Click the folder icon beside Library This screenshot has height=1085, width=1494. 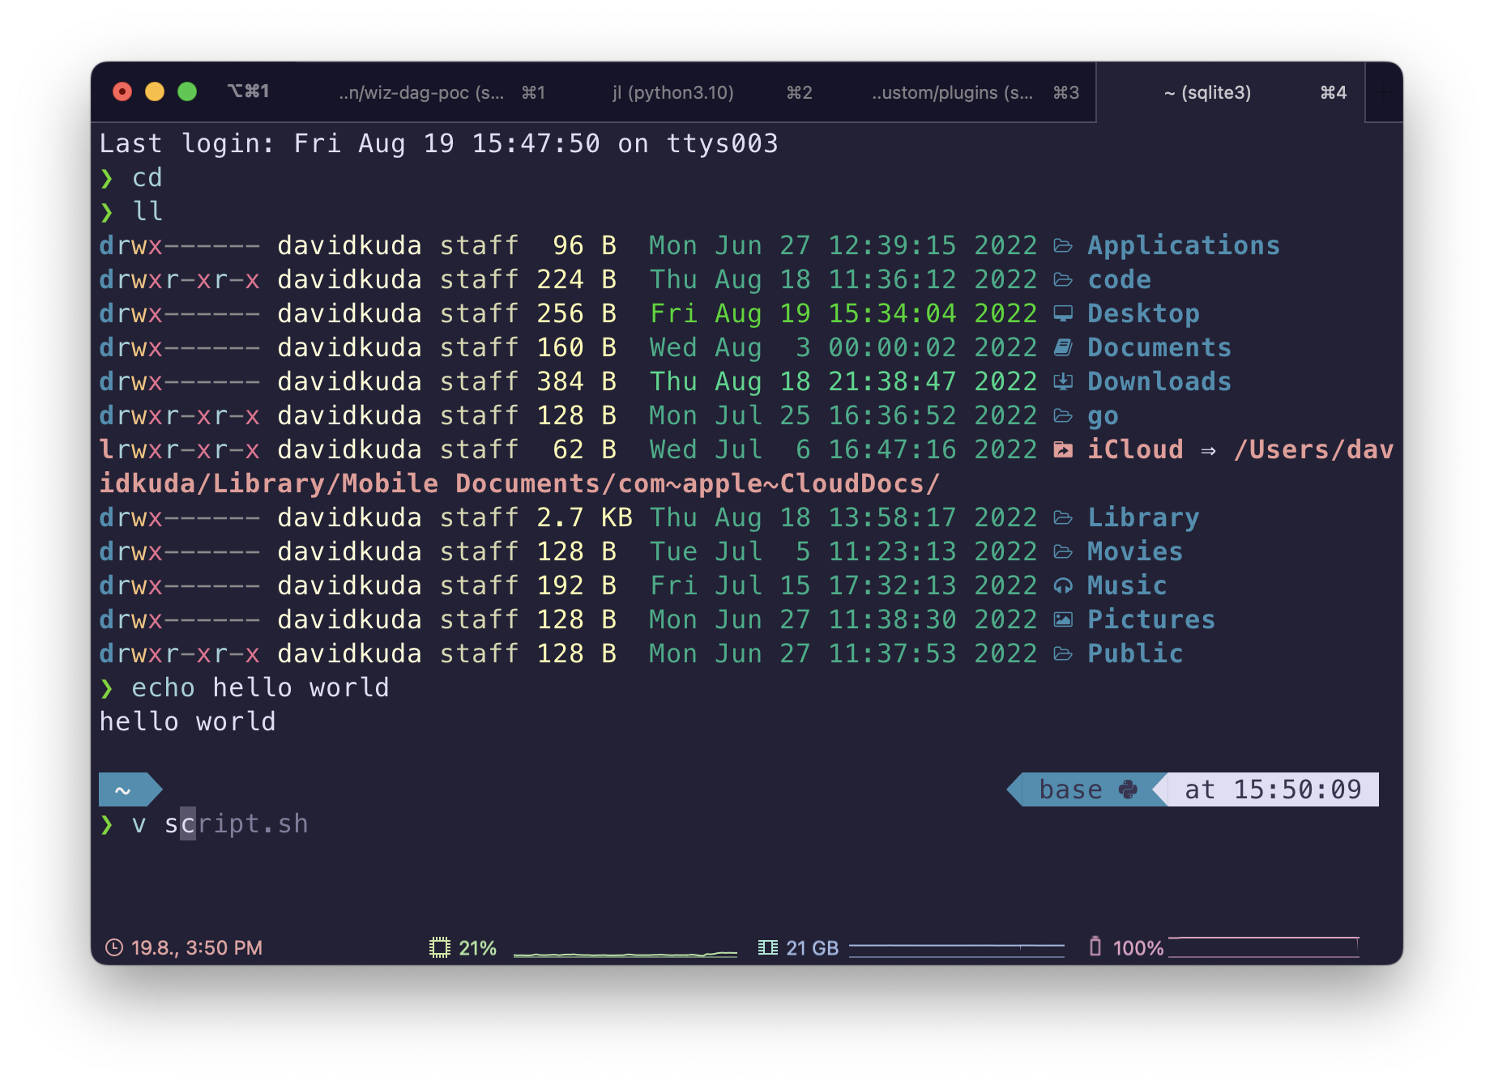coord(1063,517)
